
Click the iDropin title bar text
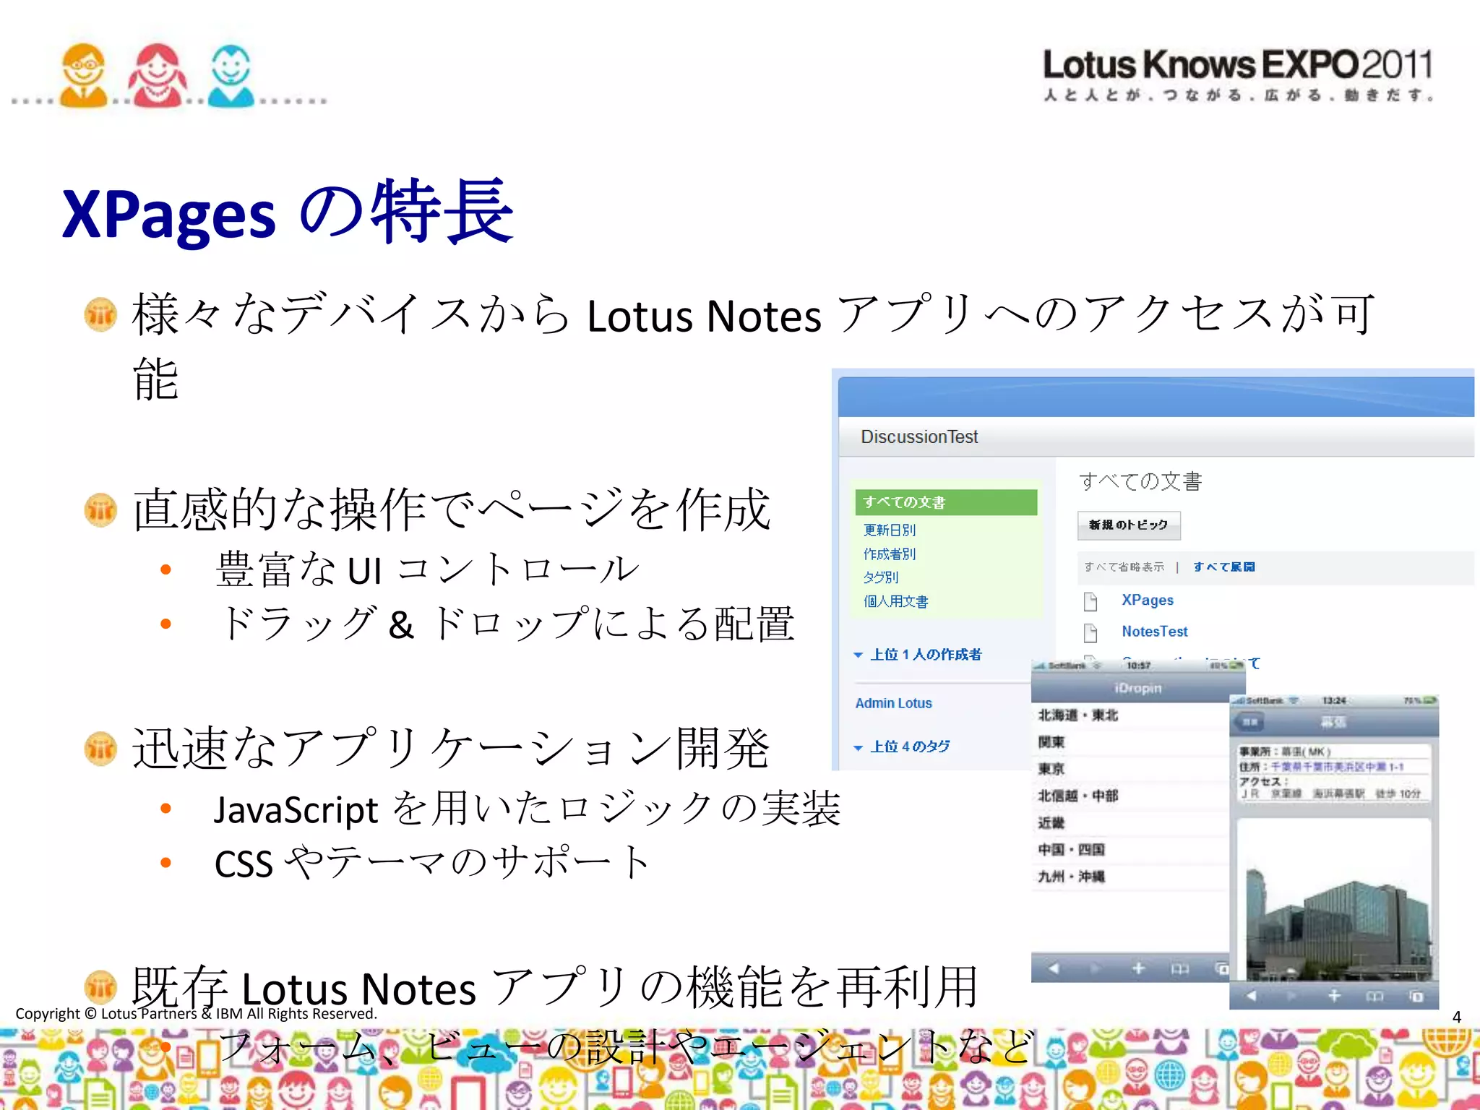pos(1138,688)
